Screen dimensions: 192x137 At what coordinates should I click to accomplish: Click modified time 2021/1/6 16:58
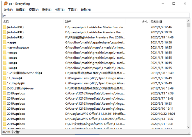pos(161,42)
